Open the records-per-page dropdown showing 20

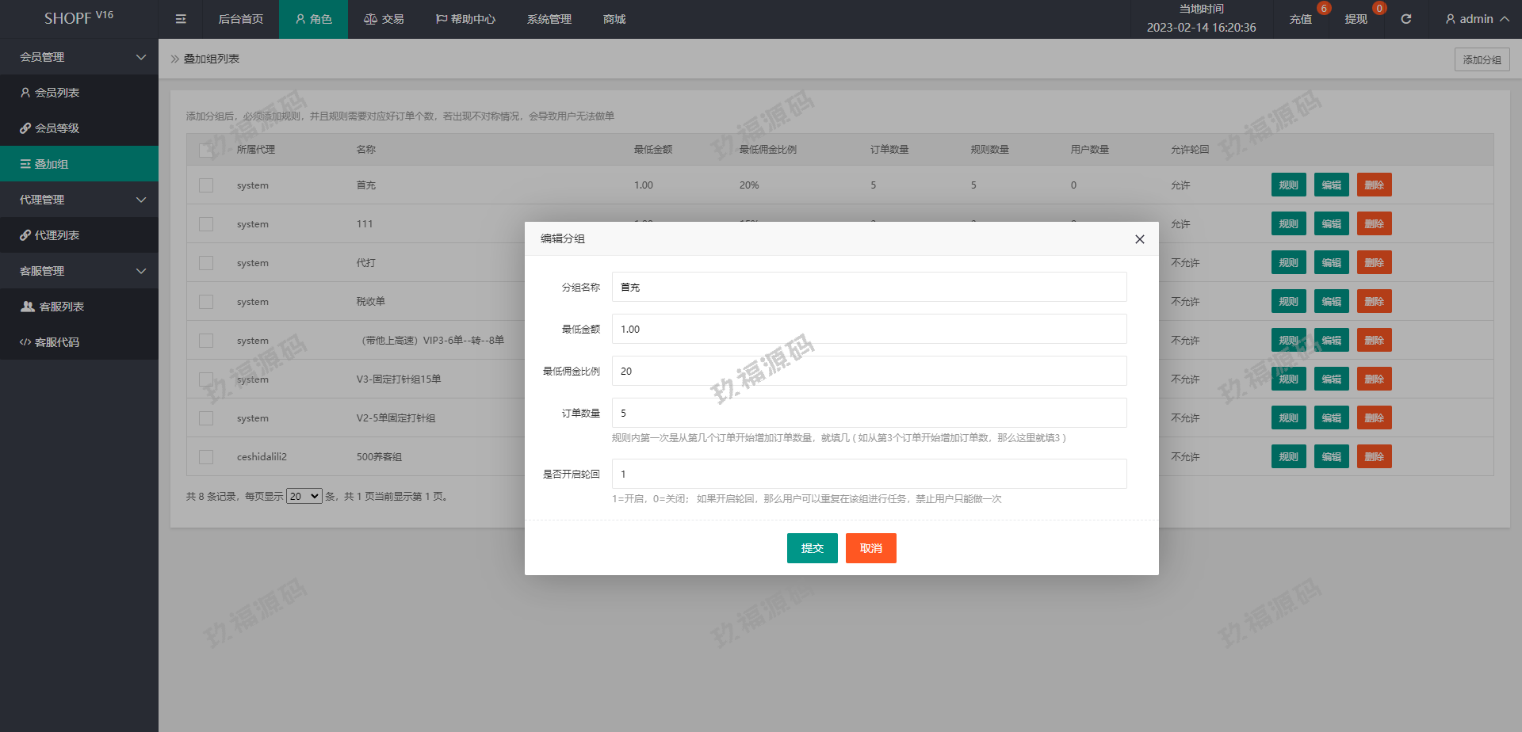(x=304, y=497)
